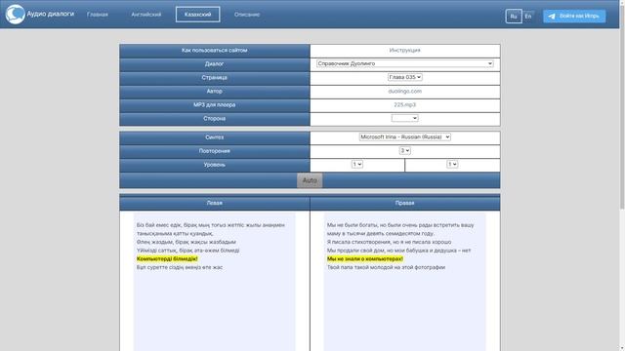Click the Kazakh line starting Үйімізді саттық
Screen dimensions: 625x351
tap(188, 251)
